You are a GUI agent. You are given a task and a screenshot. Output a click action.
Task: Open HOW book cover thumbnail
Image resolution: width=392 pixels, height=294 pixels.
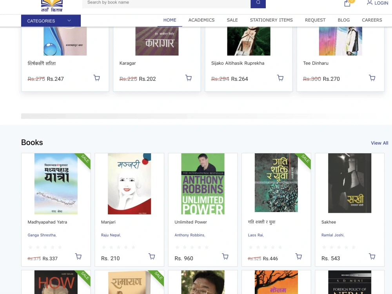(56, 282)
